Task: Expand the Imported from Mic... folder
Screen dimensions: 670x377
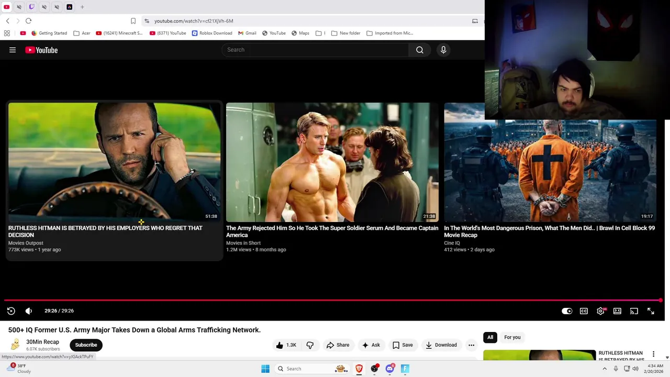Action: tap(390, 33)
